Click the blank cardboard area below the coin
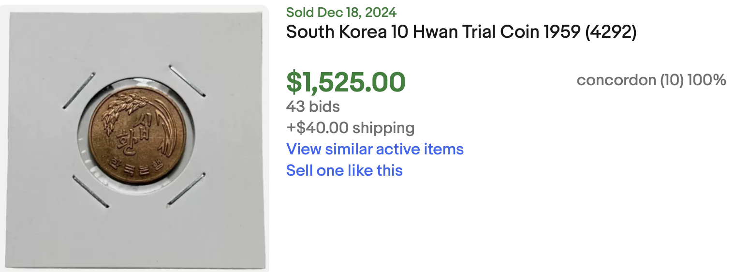 [x=138, y=232]
